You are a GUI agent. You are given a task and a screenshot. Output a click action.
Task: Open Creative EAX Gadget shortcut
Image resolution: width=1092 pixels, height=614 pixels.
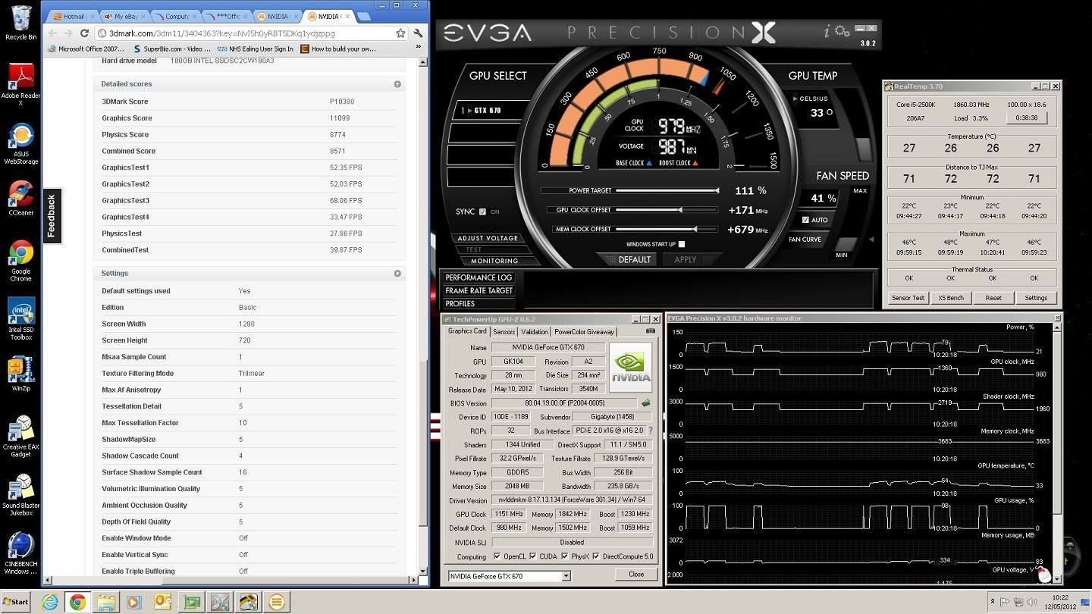coord(20,436)
